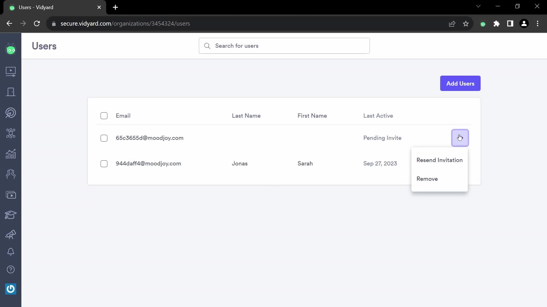Click the notifications bell icon
The image size is (547, 307).
click(x=11, y=252)
